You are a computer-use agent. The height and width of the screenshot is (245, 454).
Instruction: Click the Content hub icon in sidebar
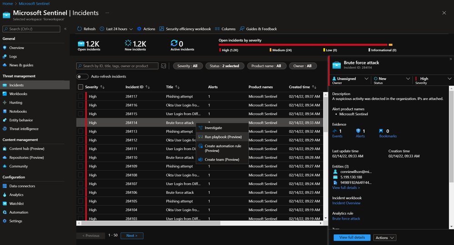5,148
